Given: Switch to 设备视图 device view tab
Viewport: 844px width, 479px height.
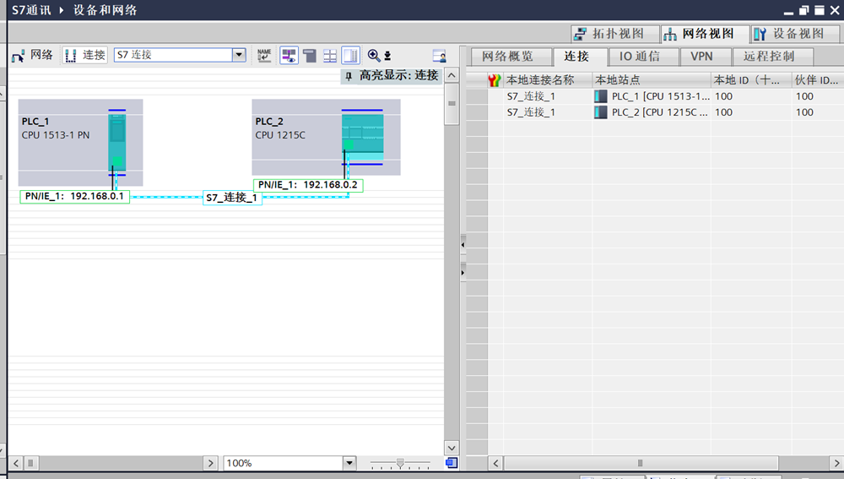Looking at the screenshot, I should (x=788, y=34).
